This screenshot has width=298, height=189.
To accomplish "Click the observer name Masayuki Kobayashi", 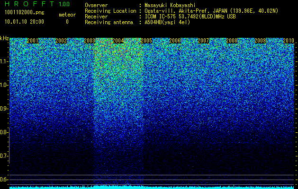I will tap(170, 5).
